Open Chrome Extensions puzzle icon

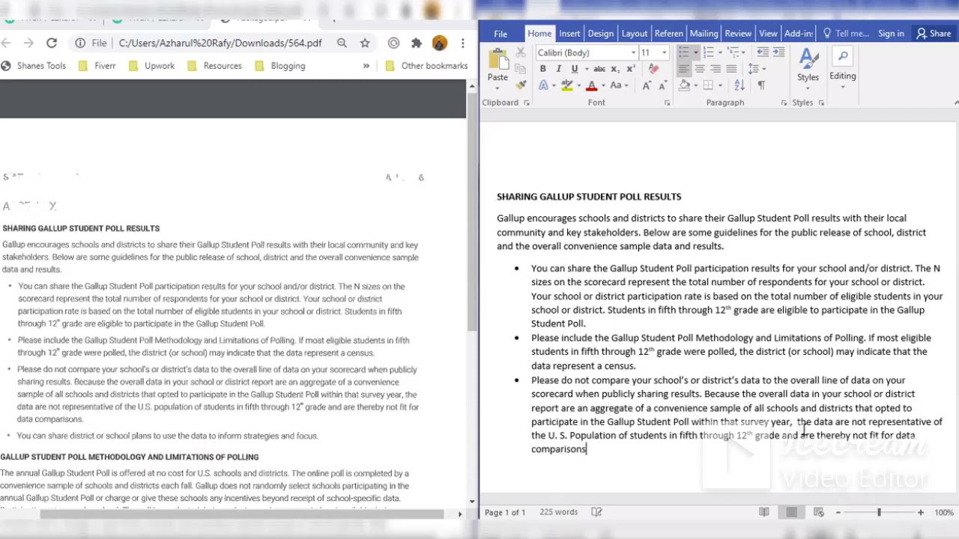417,43
